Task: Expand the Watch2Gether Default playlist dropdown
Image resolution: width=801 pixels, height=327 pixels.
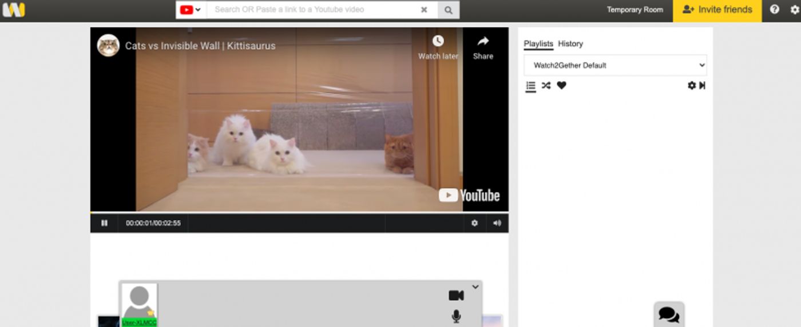Action: (x=615, y=65)
